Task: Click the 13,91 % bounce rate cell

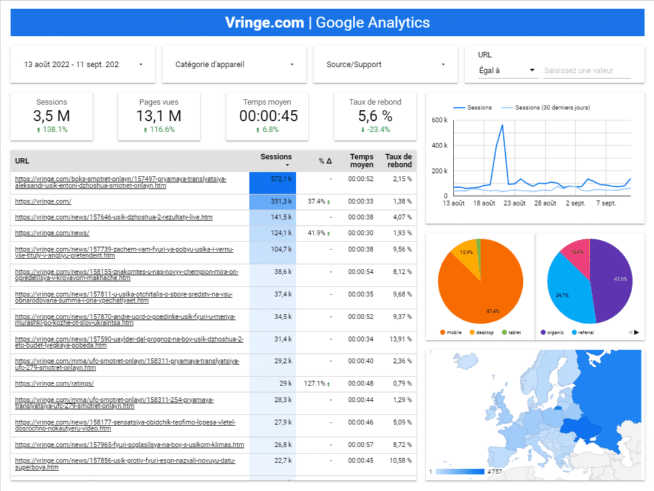Action: 400,339
